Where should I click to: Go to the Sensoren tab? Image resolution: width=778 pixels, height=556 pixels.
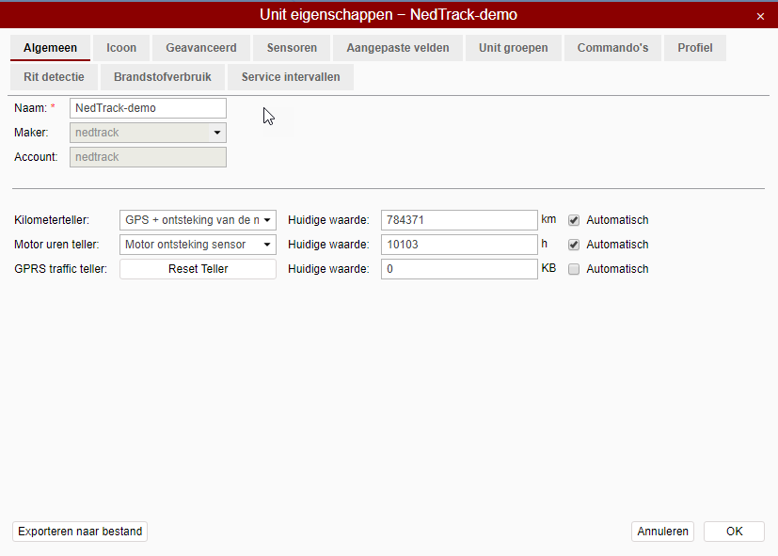292,48
